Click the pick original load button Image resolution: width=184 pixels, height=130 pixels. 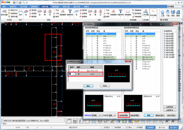pos(124,115)
